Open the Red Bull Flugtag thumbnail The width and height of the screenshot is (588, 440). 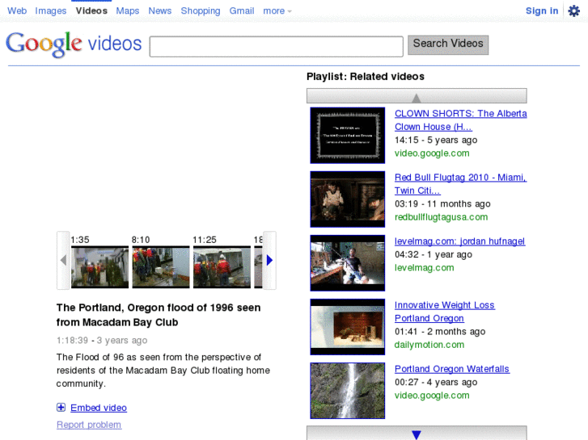coord(348,199)
